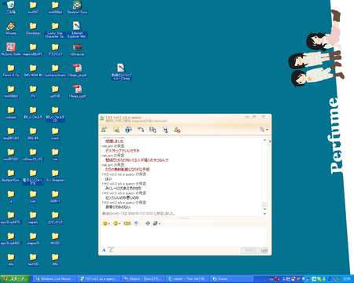This screenshot has width=354, height=283.
Task: Select the crack folder
Action: (x=55, y=133)
